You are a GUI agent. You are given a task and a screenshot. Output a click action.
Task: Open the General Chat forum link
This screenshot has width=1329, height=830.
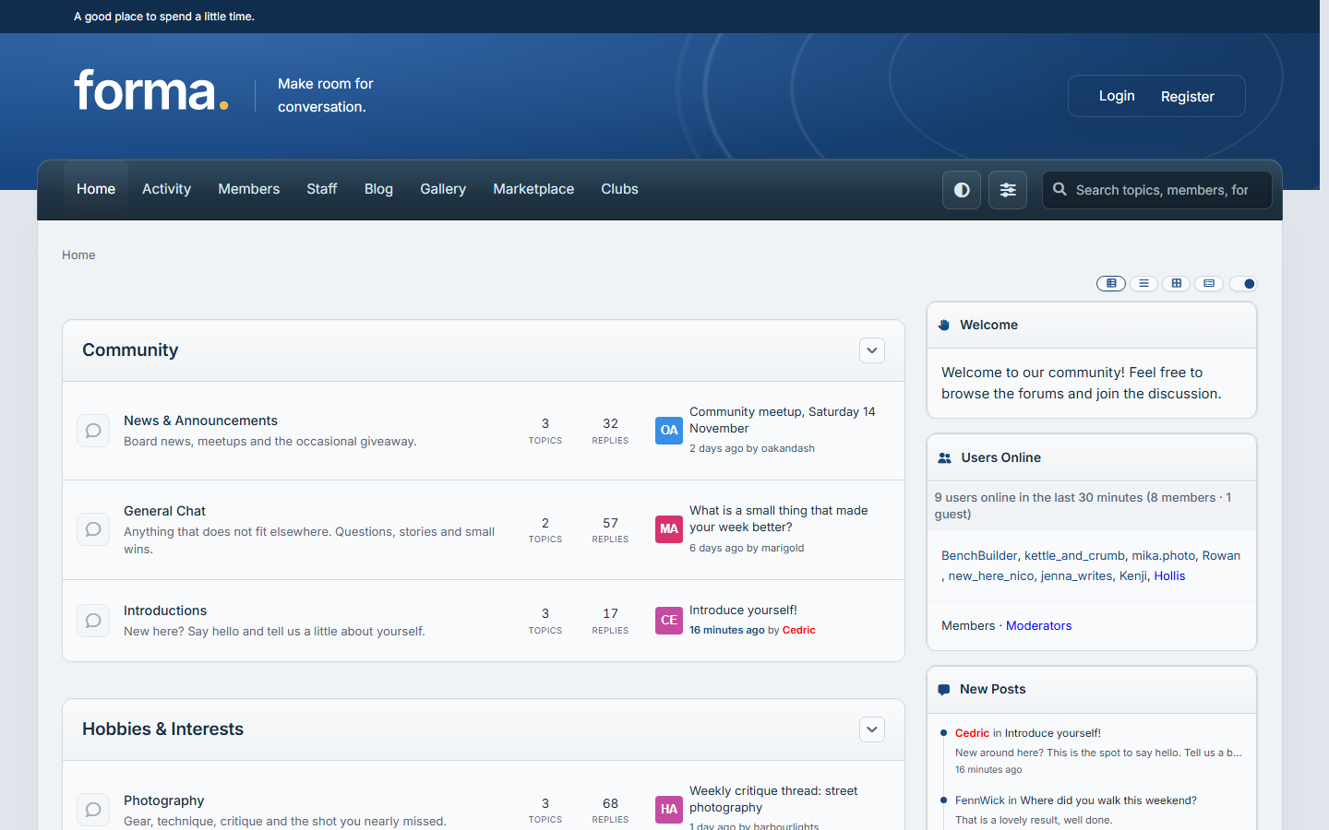point(164,511)
